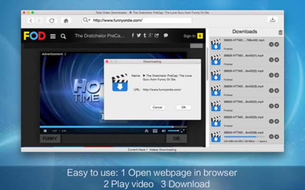
Task: Open the FOD hamburger menu
Action: point(53,36)
